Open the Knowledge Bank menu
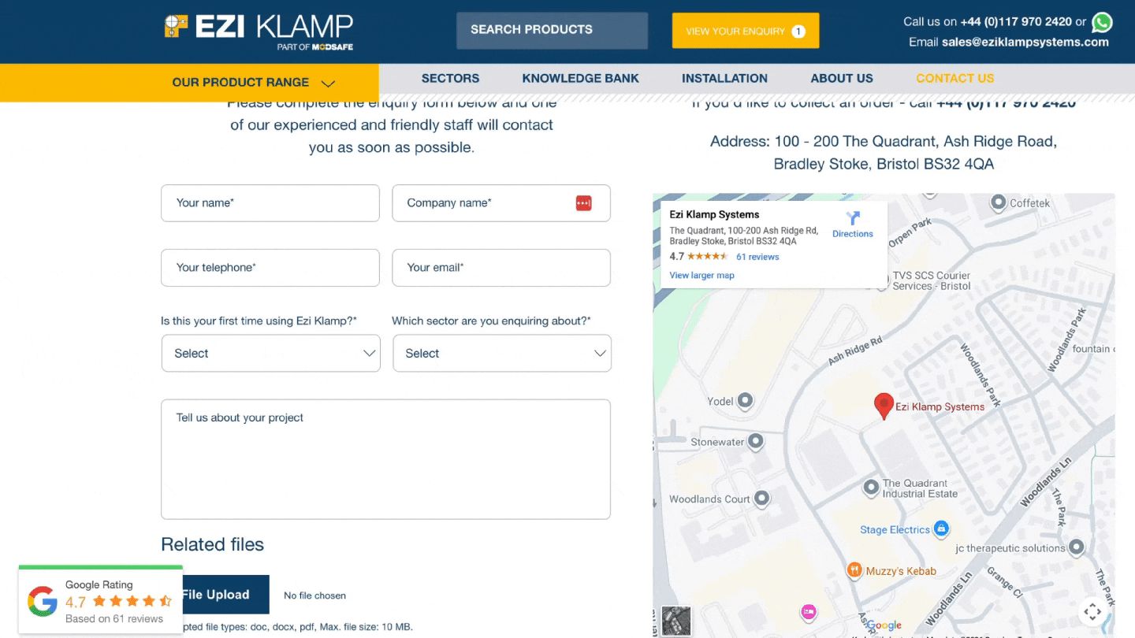This screenshot has height=638, width=1135. (x=580, y=78)
